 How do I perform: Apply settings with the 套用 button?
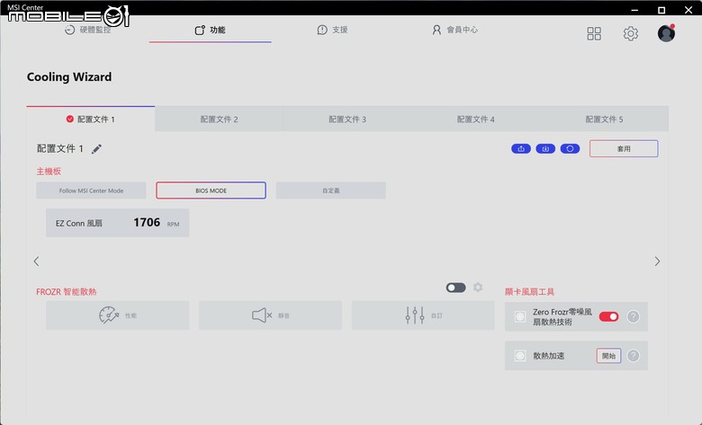point(624,149)
